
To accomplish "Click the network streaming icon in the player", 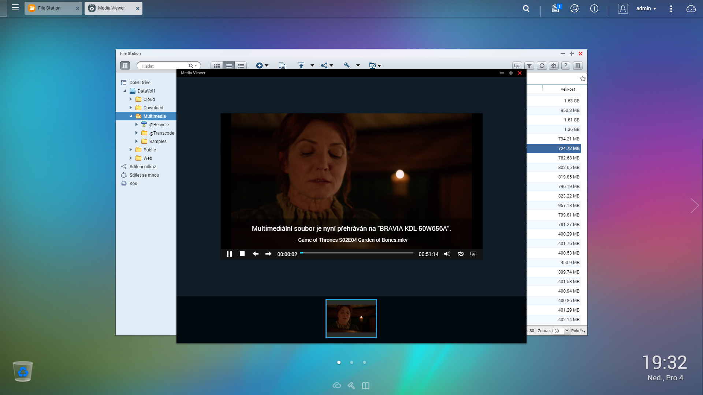I will [x=473, y=254].
